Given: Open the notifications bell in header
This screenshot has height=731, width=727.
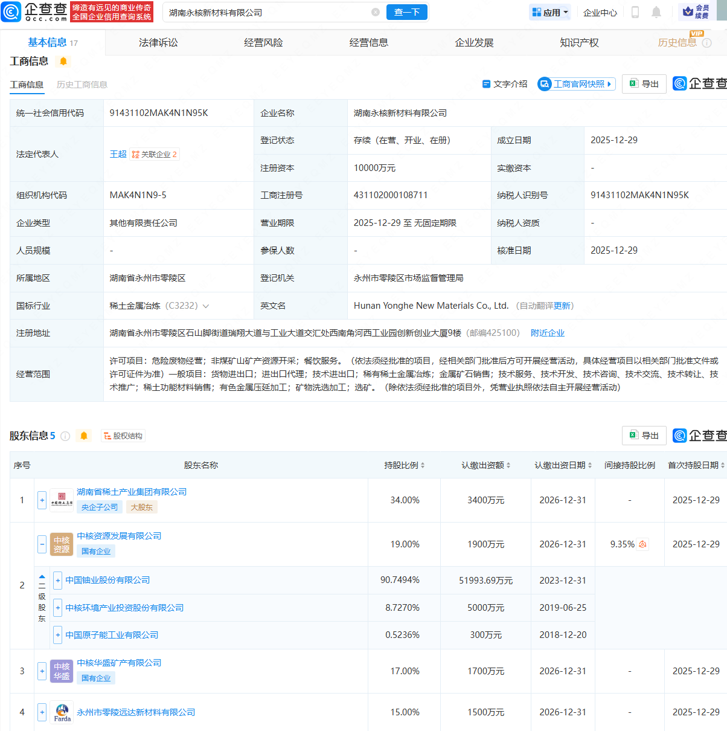Looking at the screenshot, I should pyautogui.click(x=656, y=12).
